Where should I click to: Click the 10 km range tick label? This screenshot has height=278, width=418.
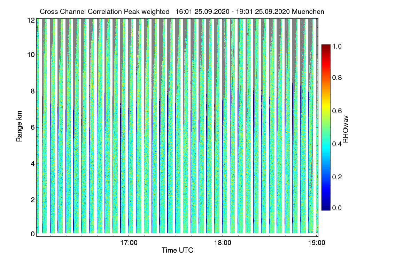(31, 55)
